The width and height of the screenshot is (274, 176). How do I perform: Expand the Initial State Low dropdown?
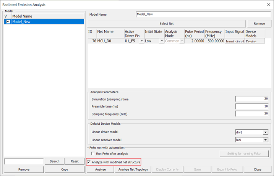(162, 41)
